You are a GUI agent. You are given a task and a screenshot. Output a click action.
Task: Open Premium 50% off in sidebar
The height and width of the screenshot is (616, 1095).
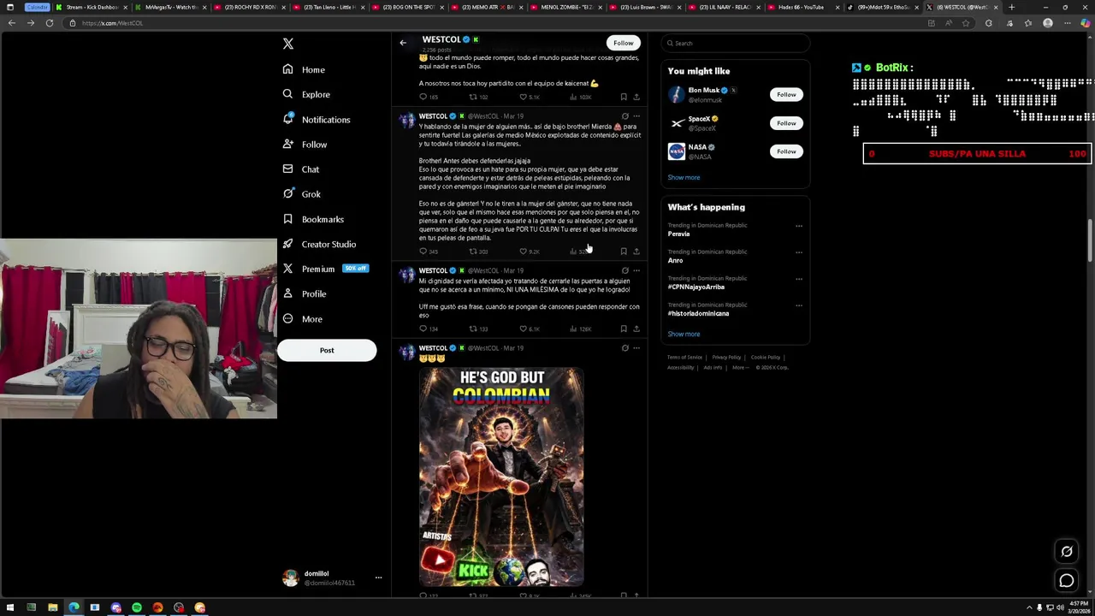[x=325, y=269]
